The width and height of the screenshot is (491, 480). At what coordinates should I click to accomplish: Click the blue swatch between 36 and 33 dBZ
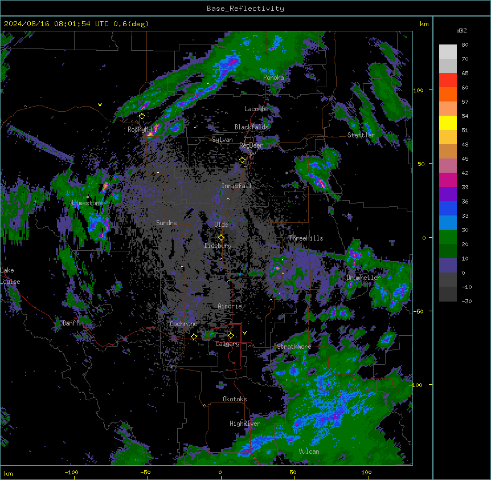coord(448,208)
